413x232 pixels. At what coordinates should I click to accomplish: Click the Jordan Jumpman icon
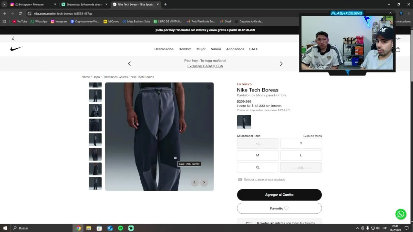click(x=13, y=38)
